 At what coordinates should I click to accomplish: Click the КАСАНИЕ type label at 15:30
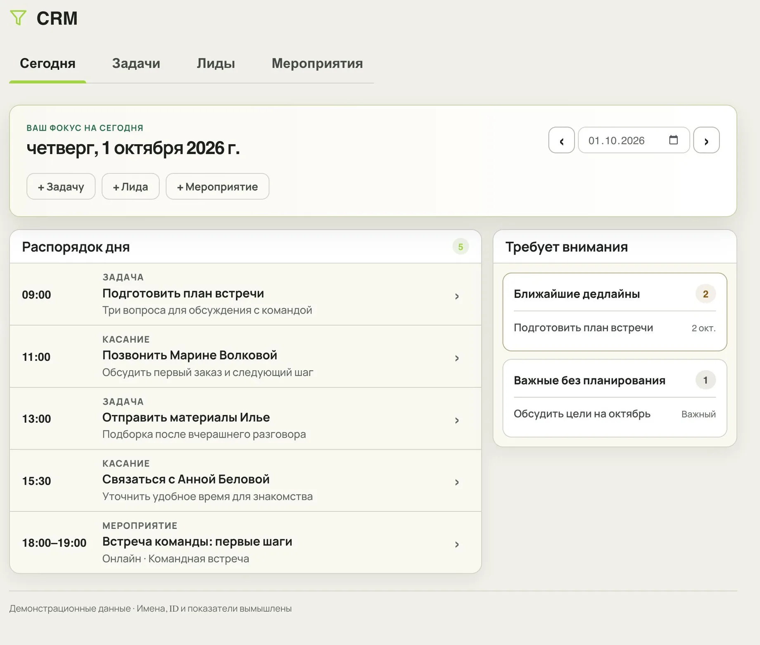coord(126,463)
